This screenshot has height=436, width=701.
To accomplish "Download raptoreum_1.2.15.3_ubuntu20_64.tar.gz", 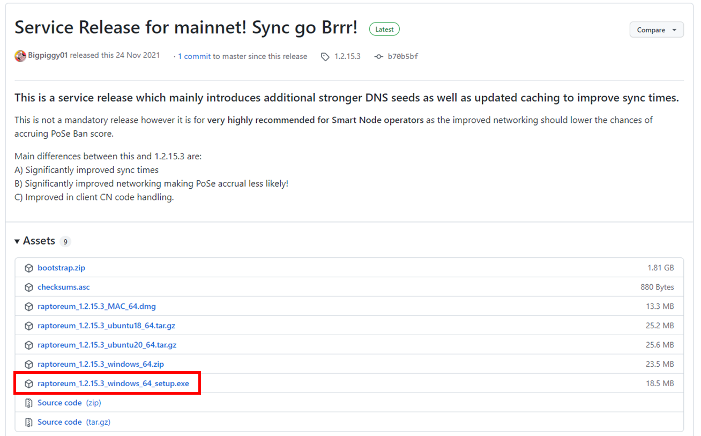I will [x=107, y=345].
